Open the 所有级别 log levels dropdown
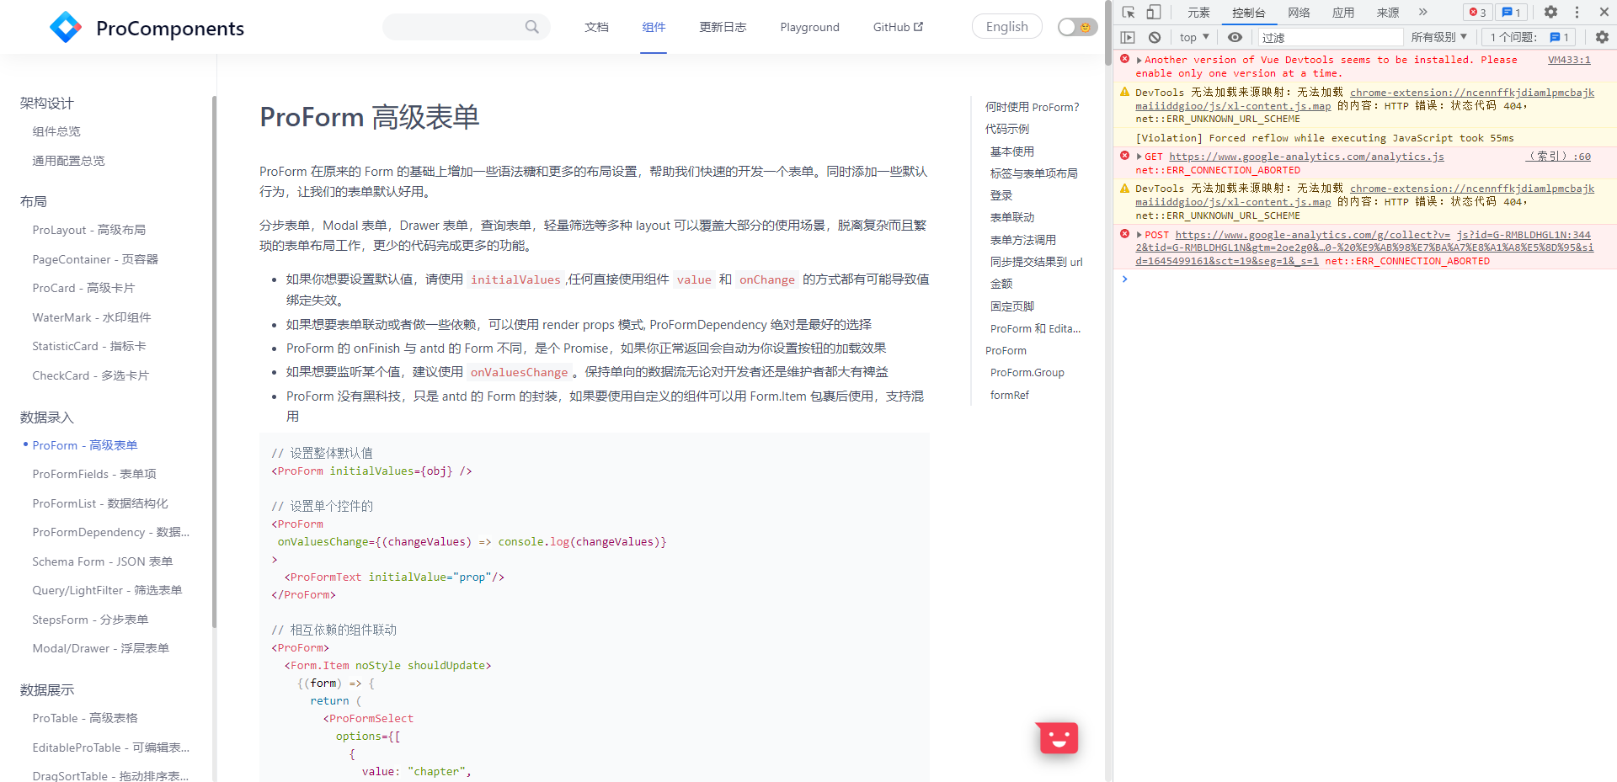The image size is (1617, 782). pos(1438,37)
